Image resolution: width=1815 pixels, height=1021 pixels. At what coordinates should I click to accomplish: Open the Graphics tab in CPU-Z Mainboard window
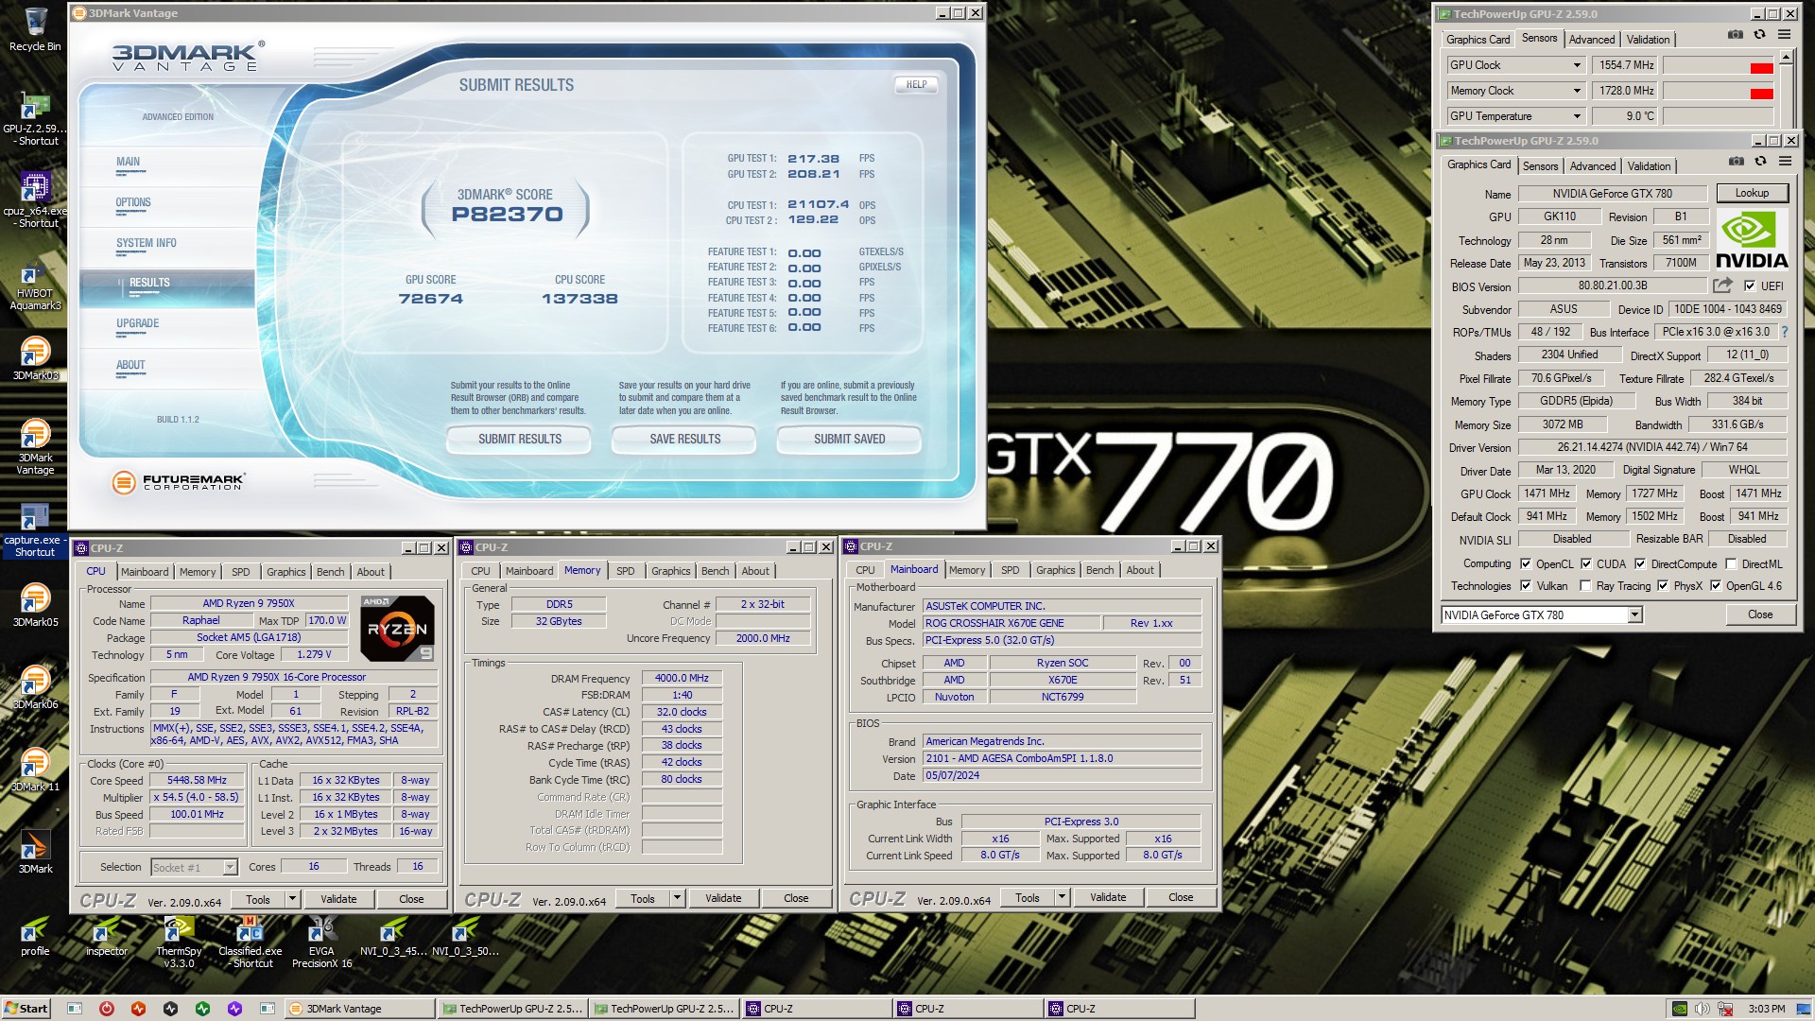point(1055,570)
